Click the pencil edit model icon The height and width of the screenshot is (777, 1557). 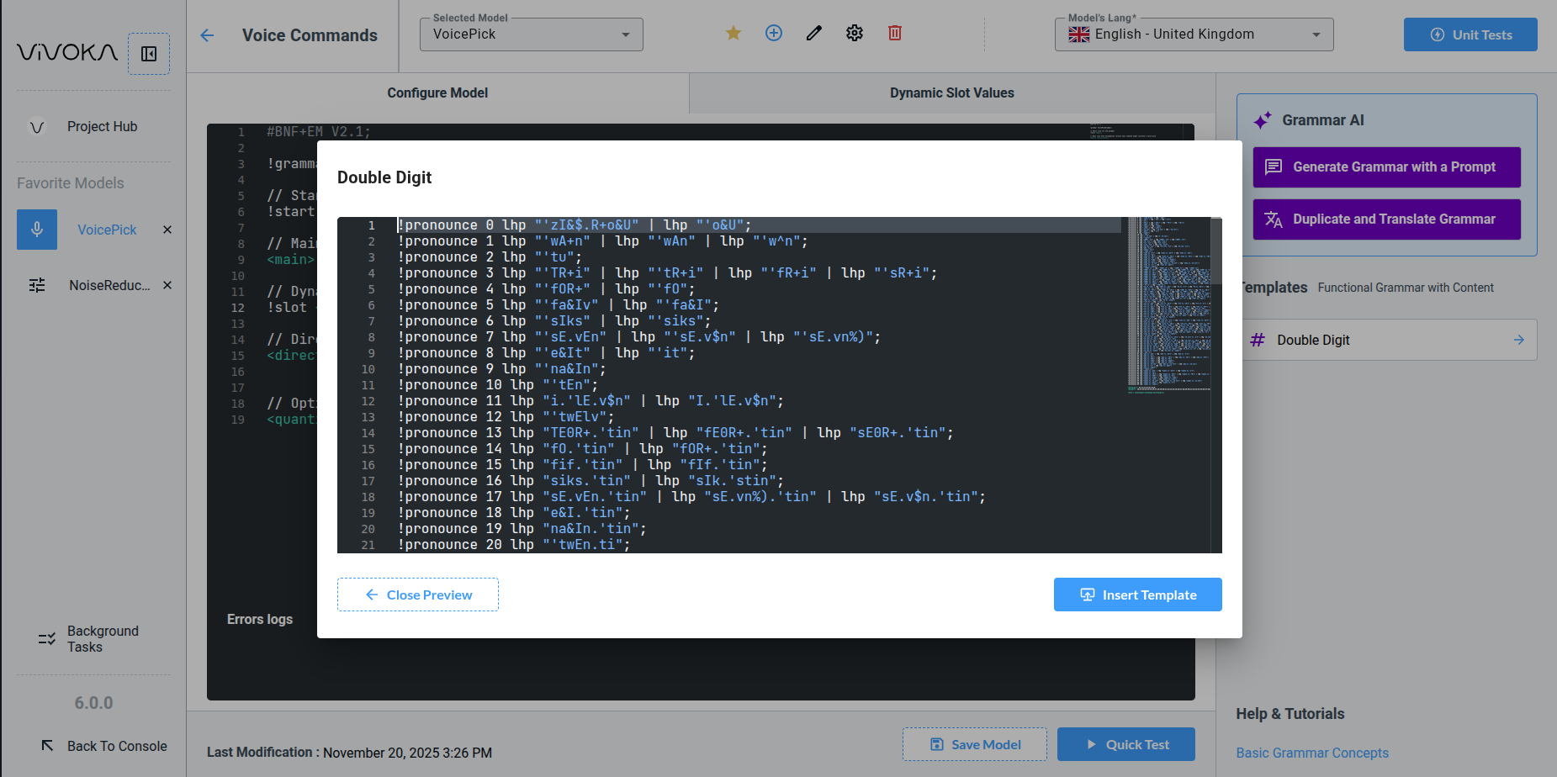(x=813, y=34)
